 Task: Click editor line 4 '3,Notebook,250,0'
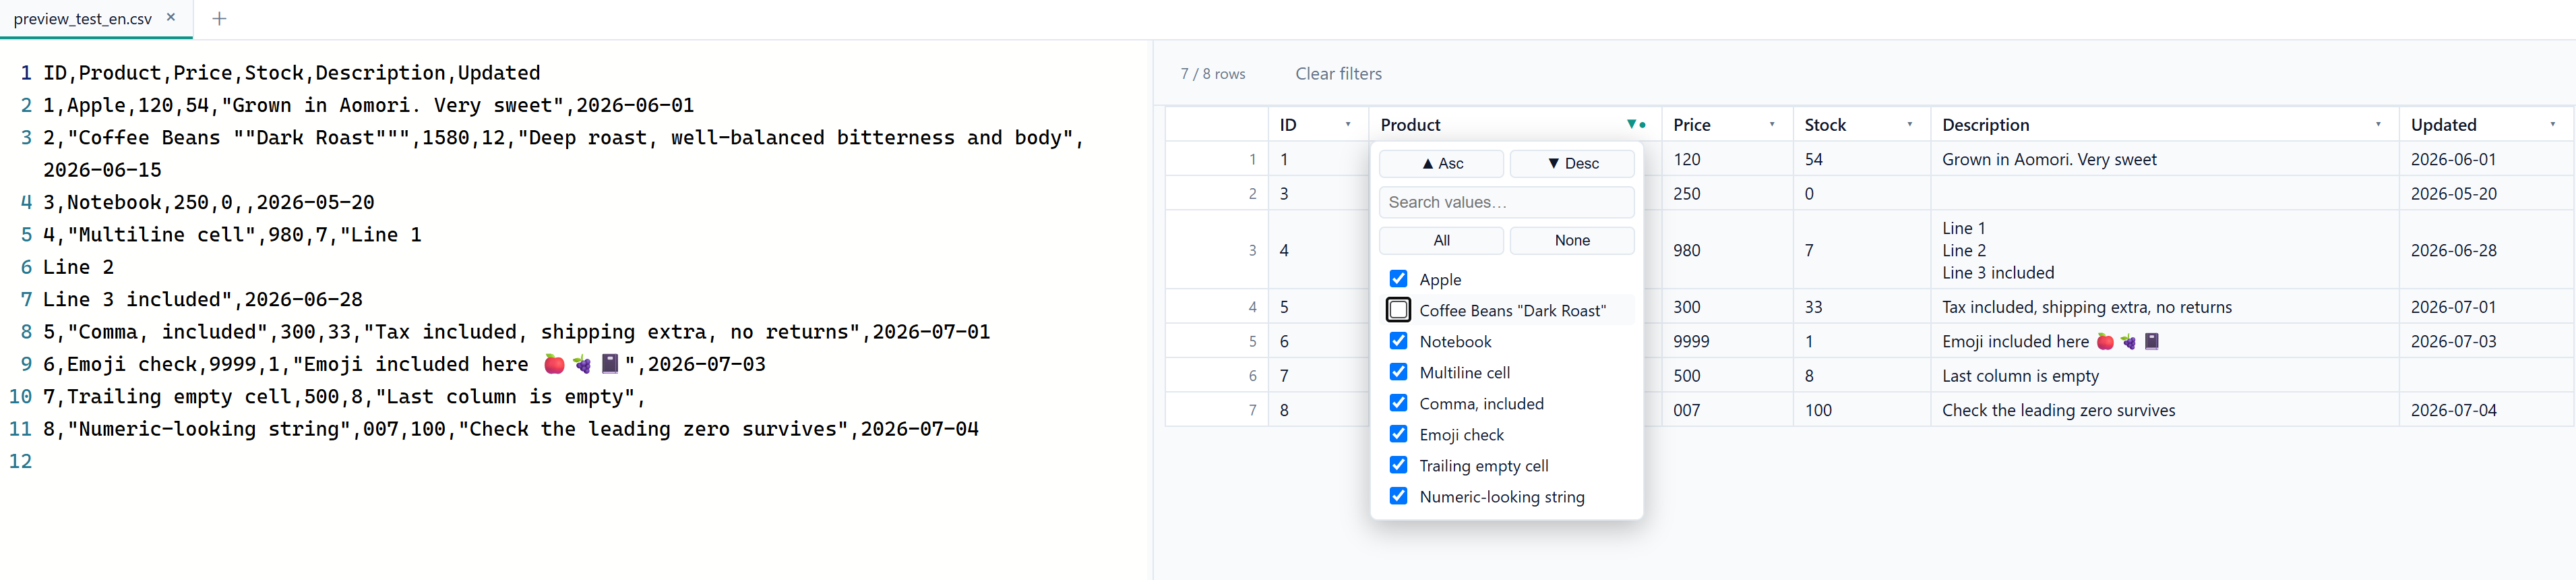tap(208, 202)
